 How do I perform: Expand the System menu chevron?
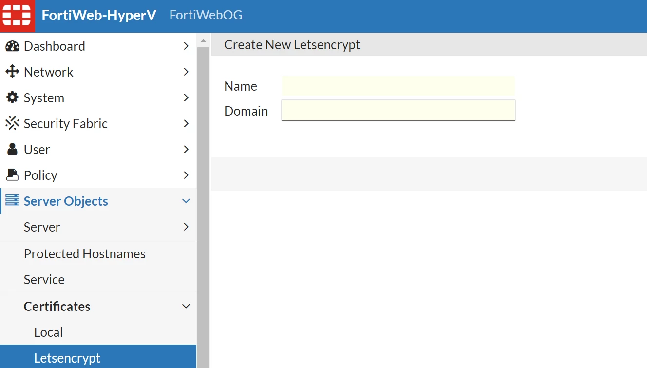pyautogui.click(x=186, y=98)
